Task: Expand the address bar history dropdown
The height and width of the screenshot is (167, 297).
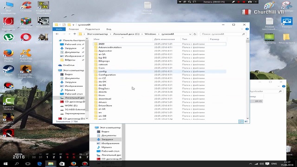Action: click(190, 34)
